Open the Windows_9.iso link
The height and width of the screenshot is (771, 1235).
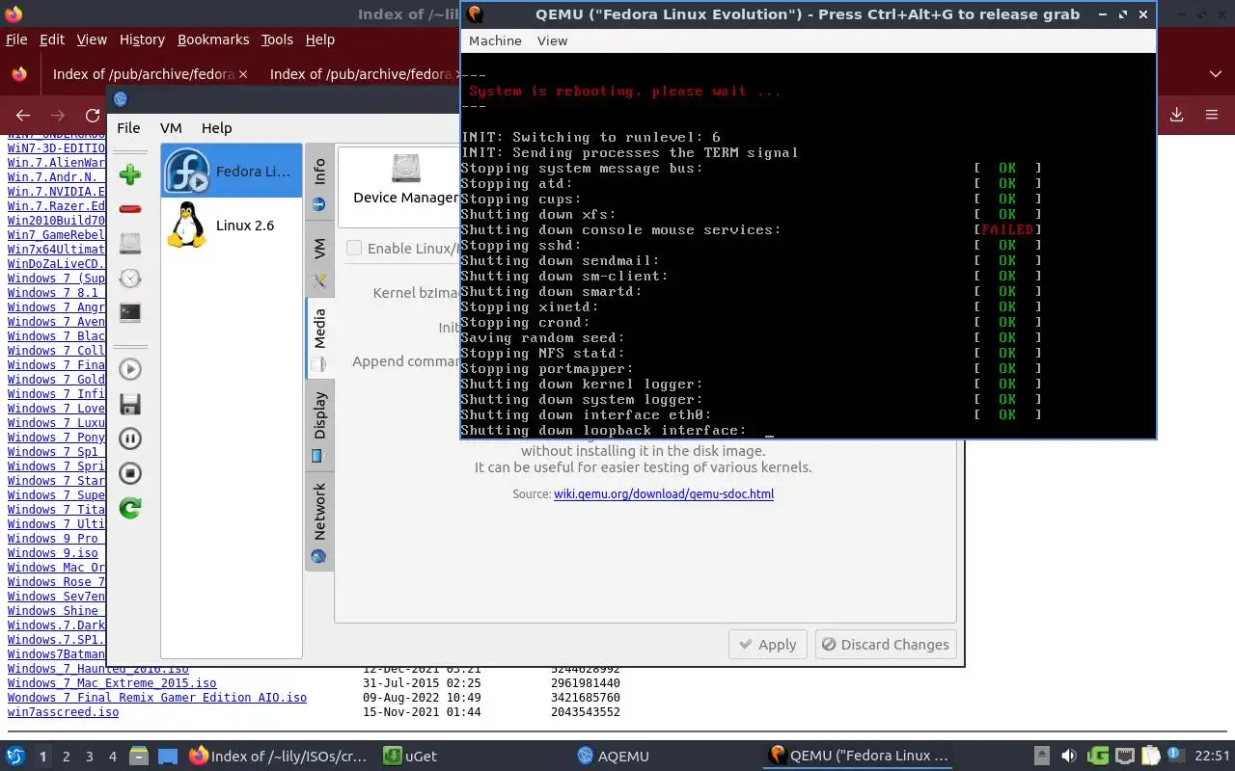pos(53,553)
